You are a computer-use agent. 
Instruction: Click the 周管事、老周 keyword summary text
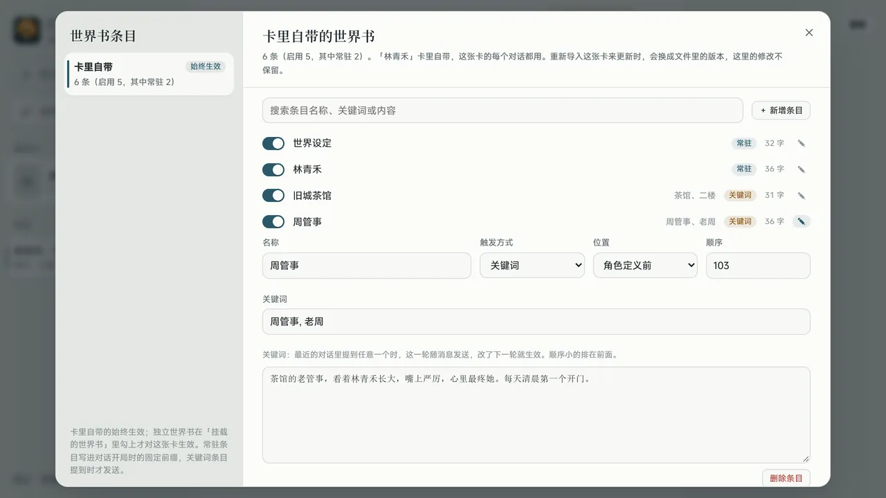691,222
